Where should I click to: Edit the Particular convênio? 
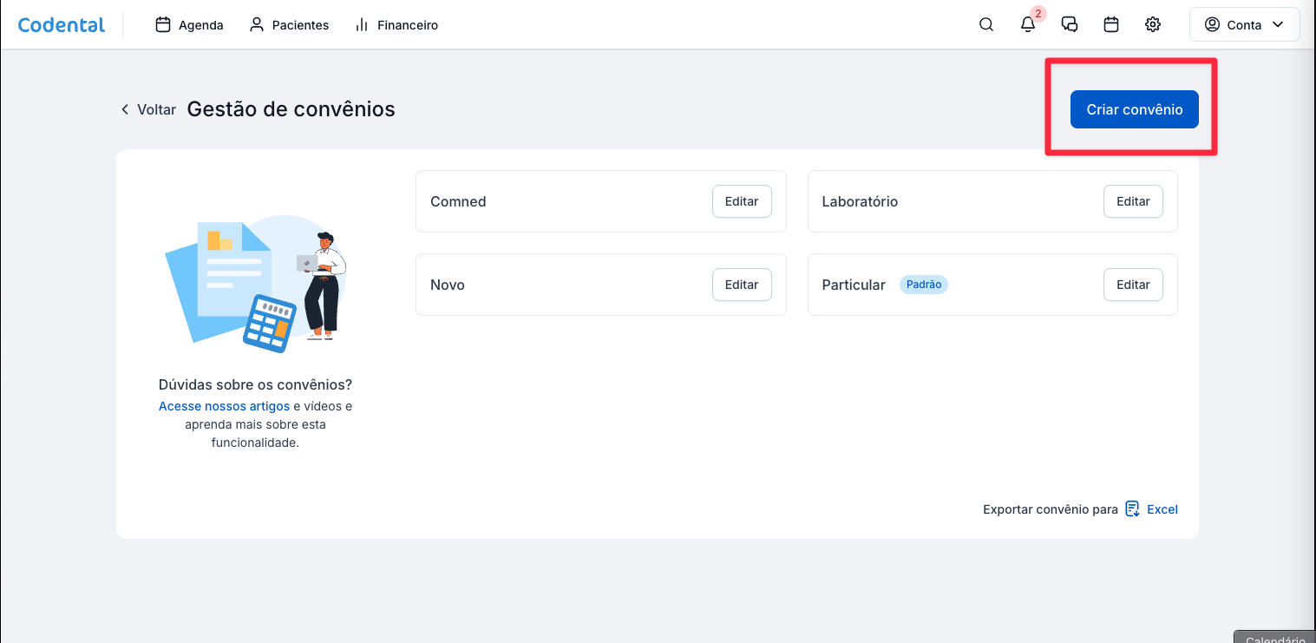1133,285
